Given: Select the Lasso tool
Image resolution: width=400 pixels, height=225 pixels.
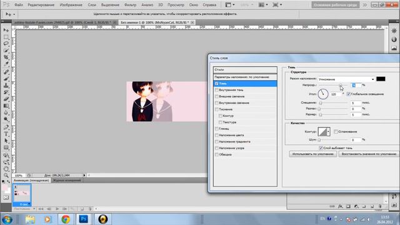Looking at the screenshot, I should pos(6,44).
